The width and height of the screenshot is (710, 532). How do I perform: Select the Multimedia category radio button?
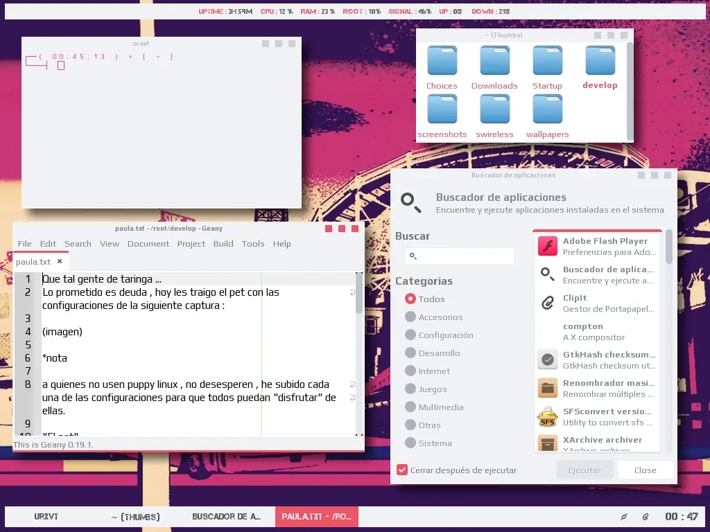412,407
